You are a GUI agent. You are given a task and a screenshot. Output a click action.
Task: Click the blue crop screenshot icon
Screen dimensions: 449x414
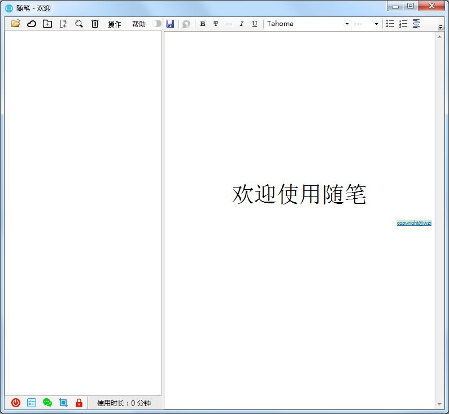tap(63, 403)
